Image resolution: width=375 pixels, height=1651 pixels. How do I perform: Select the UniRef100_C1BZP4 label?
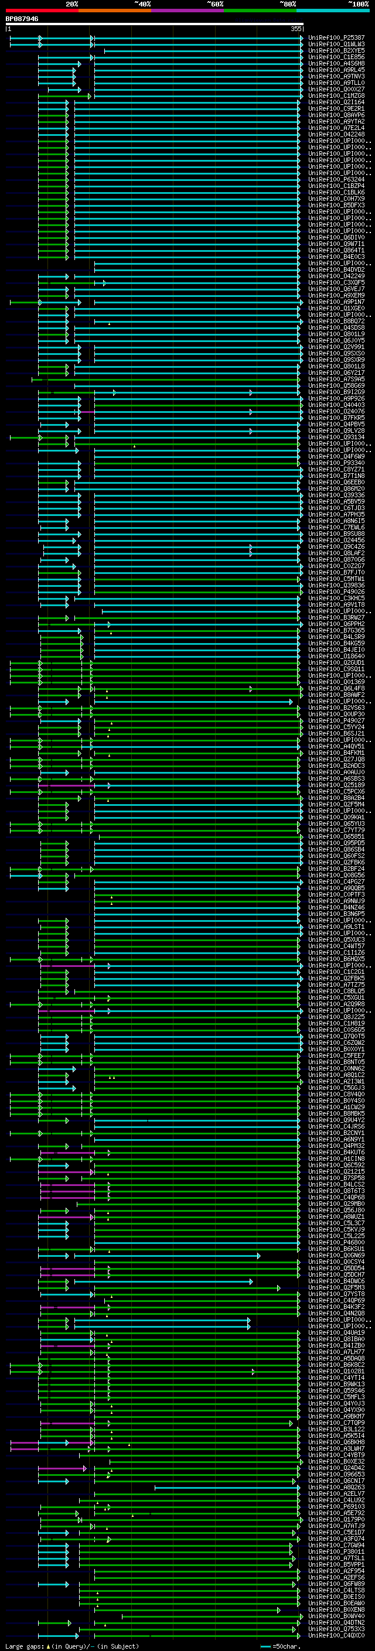(x=336, y=186)
